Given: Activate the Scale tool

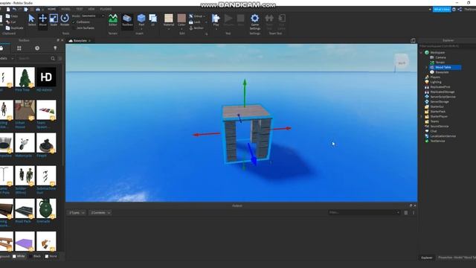Looking at the screenshot, I should pyautogui.click(x=54, y=20).
